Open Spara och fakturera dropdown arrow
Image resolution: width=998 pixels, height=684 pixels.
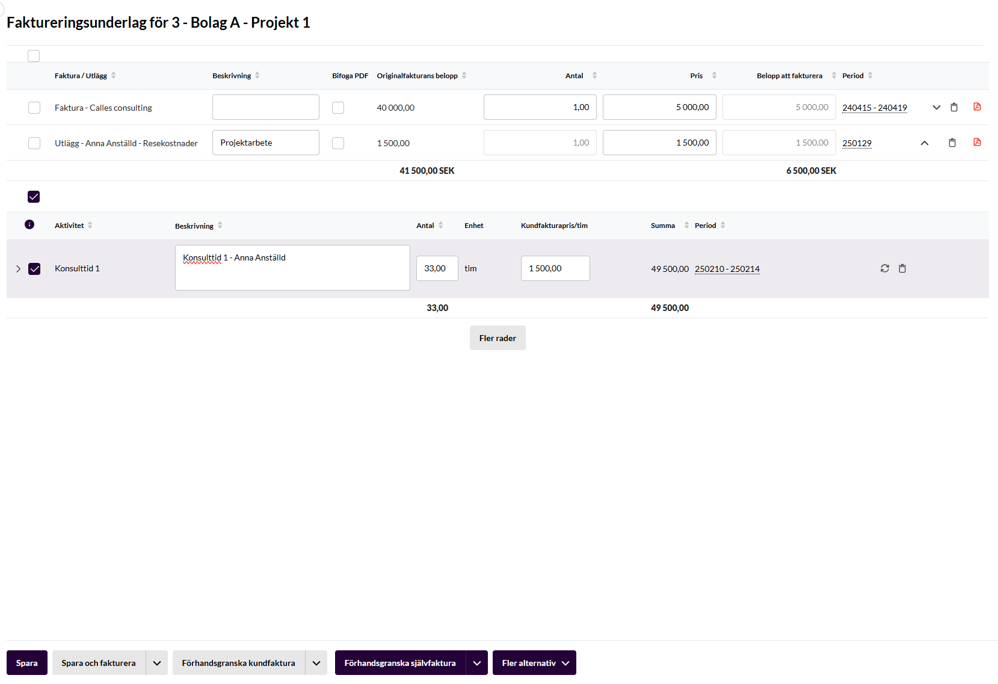[x=157, y=663]
